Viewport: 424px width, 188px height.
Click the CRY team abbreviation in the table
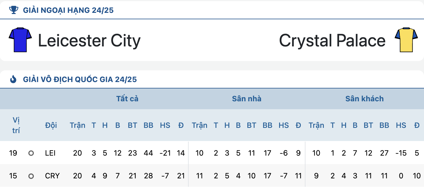52,176
